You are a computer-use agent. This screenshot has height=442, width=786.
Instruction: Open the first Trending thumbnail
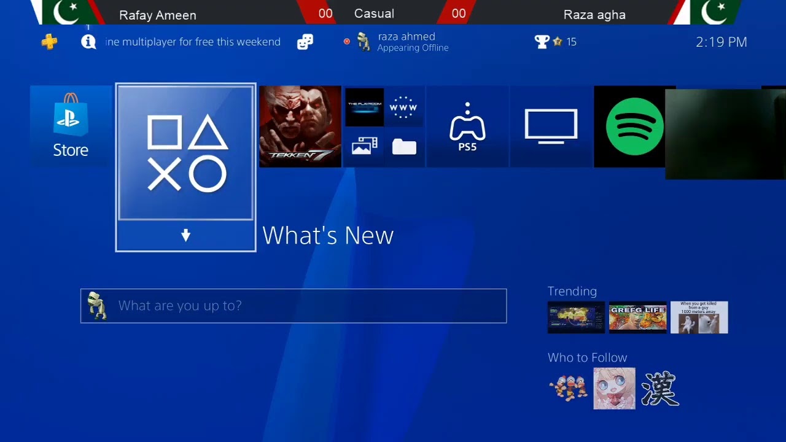[576, 317]
